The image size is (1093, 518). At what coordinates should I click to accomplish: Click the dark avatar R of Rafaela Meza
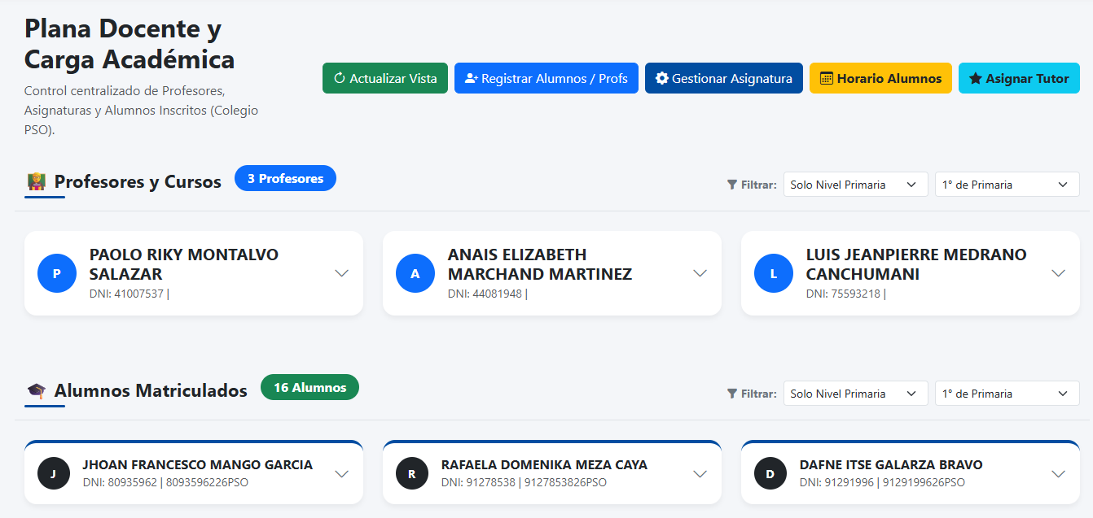coord(411,473)
